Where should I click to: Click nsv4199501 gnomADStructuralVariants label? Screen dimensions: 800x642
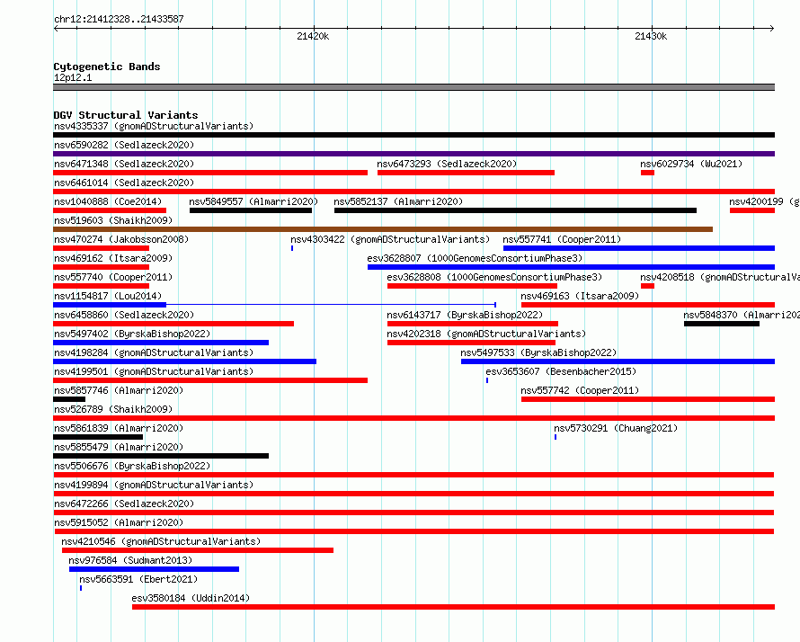point(154,371)
